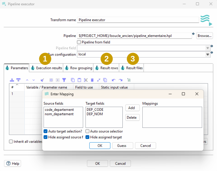Switch to the Execution results tab
This screenshot has width=217, height=171.
click(x=46, y=68)
